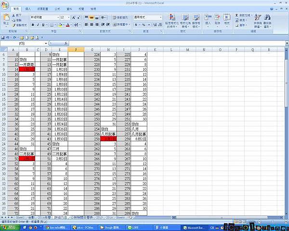Switch to the Page Layout ribbon tab
The width and height of the screenshot is (289, 231).
[x=42, y=9]
